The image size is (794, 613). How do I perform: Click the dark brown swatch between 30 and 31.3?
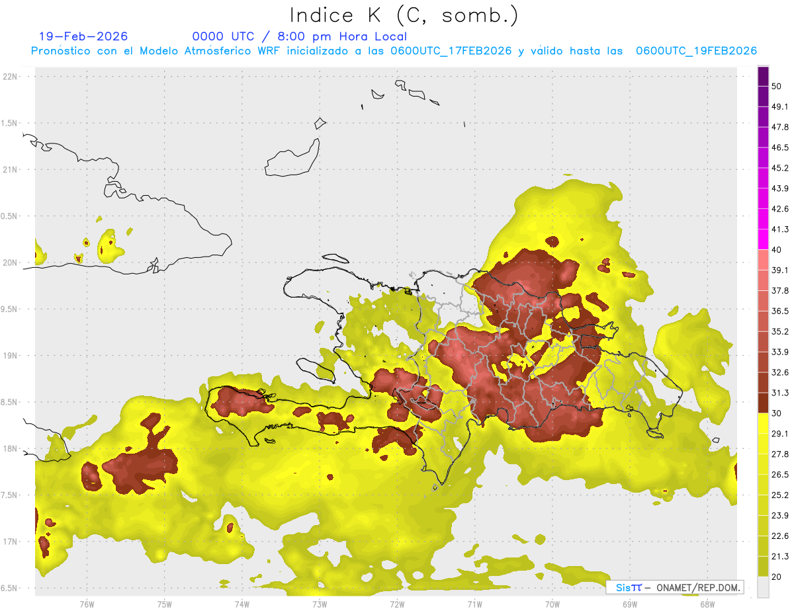pyautogui.click(x=763, y=403)
